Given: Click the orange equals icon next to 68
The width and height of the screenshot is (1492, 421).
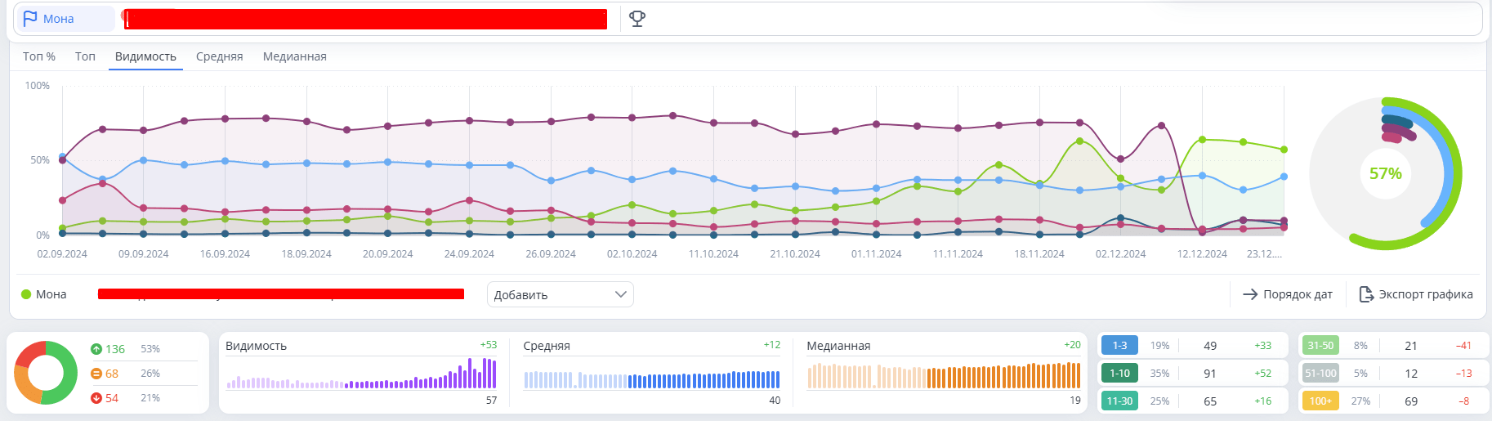Looking at the screenshot, I should (96, 374).
